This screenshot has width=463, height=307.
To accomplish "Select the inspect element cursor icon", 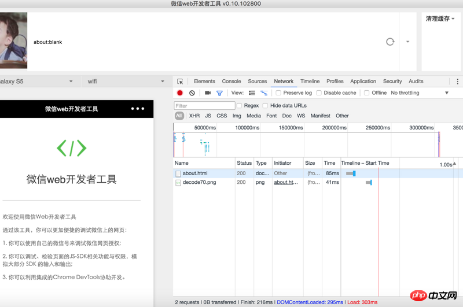I will tap(181, 82).
